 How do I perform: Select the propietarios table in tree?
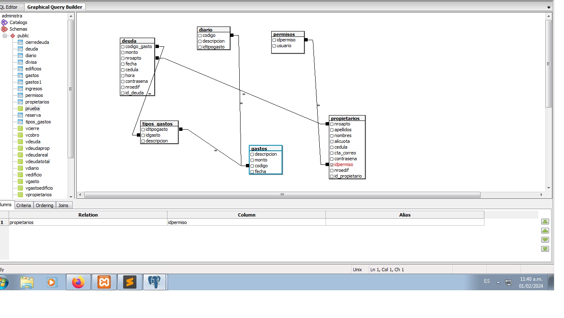coord(37,102)
